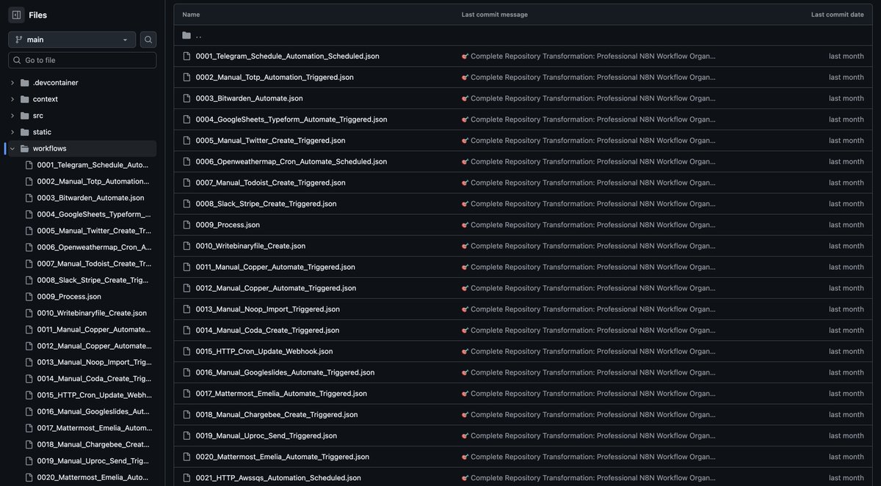
Task: Expand the context folder chevron
Action: (x=12, y=99)
